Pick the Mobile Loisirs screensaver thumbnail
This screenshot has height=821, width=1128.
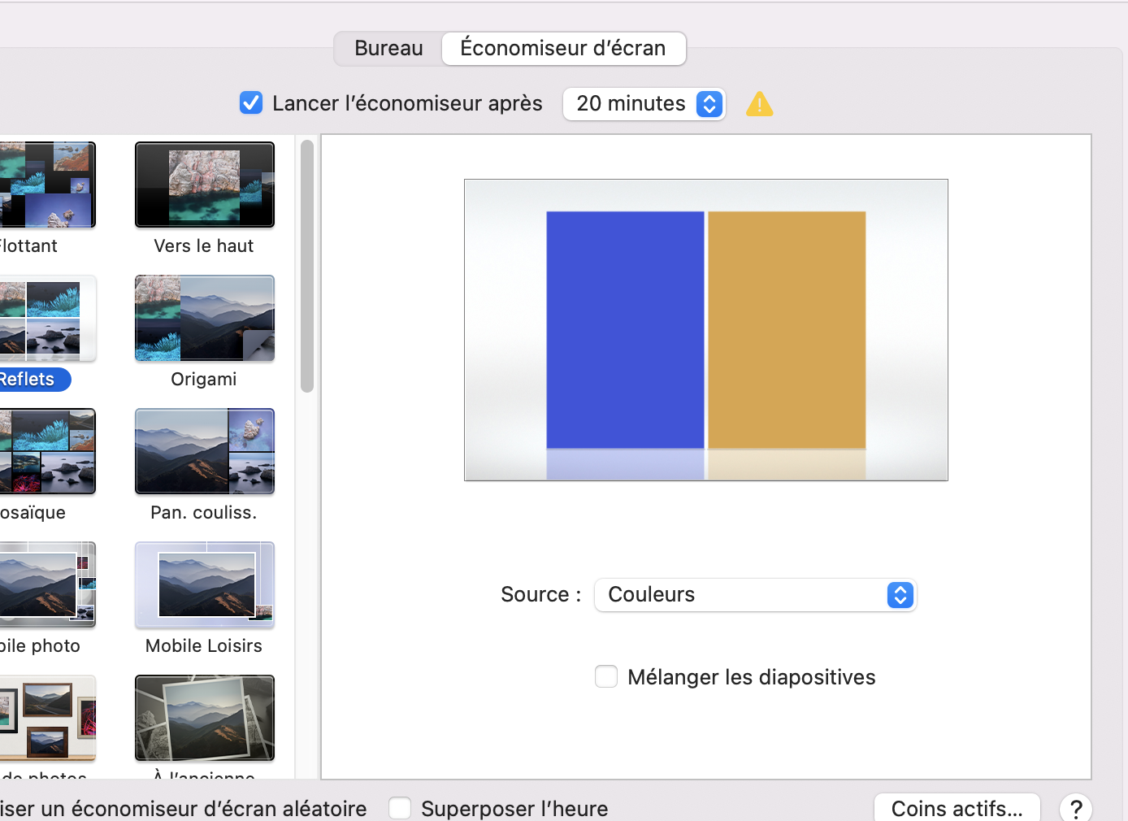pos(205,585)
